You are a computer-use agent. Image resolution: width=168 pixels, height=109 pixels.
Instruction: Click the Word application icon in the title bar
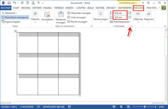4,3
